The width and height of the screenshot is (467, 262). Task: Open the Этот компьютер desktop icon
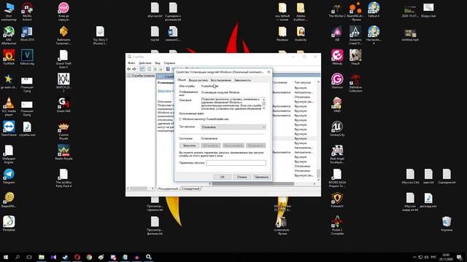(9, 12)
